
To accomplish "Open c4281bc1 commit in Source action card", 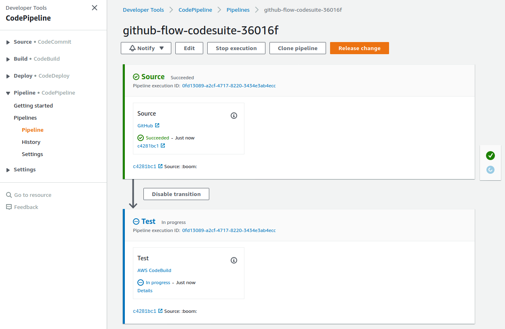I will 148,146.
